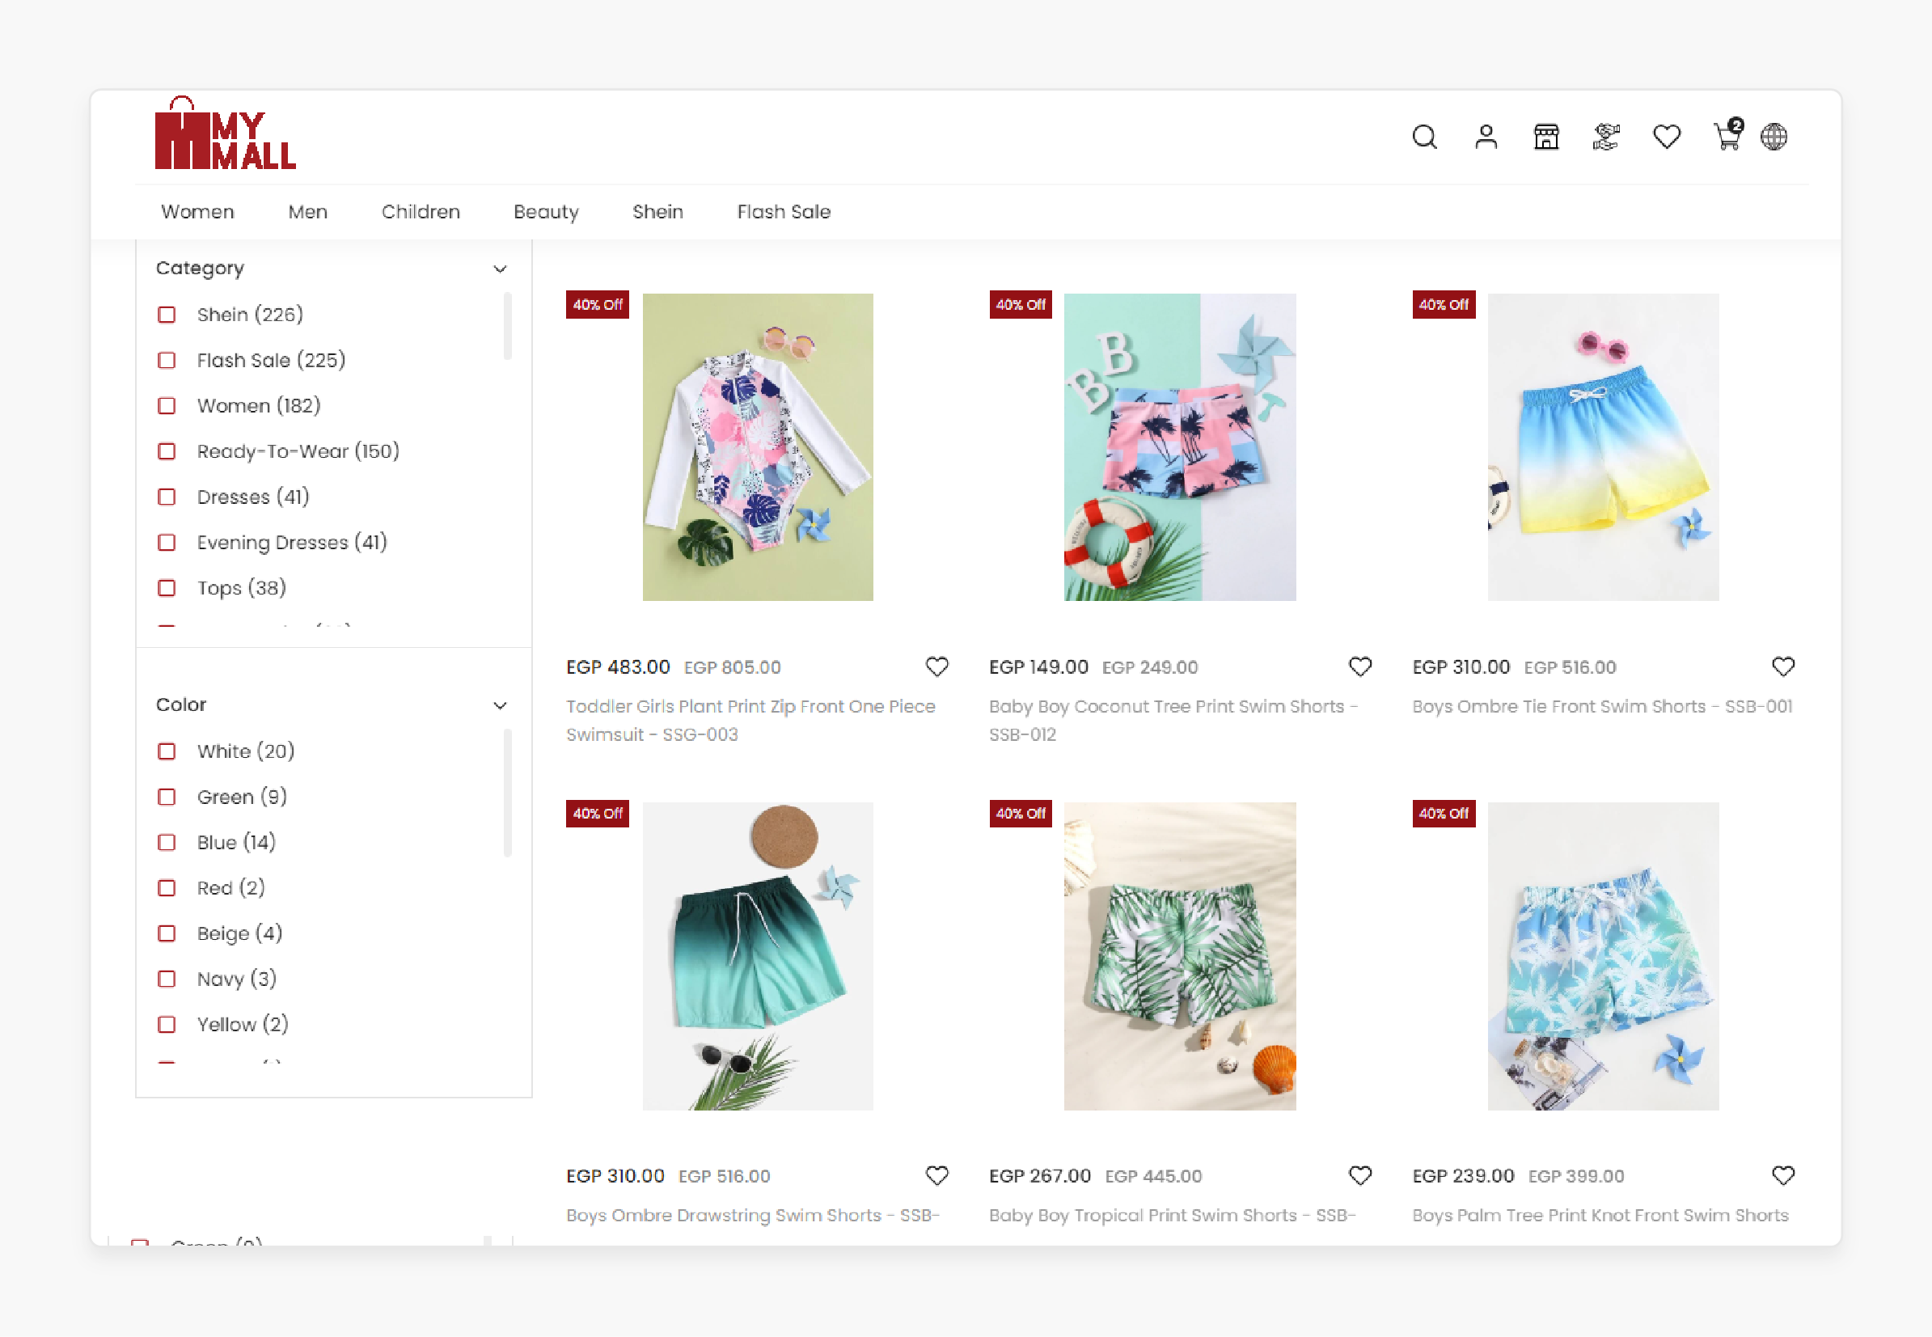1932x1337 pixels.
Task: Open Baby Boy Tropical Print Swim Shorts link
Action: (x=1173, y=1216)
